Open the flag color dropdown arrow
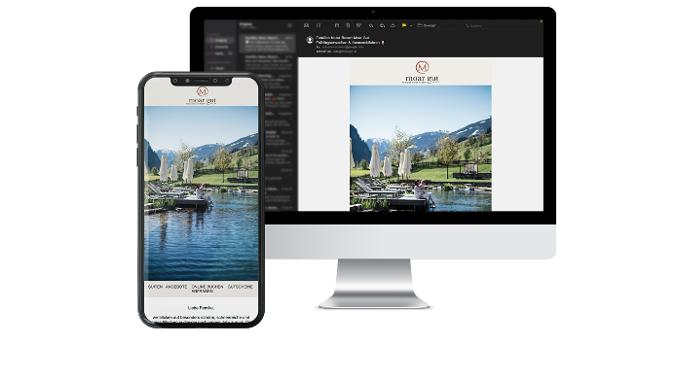This screenshot has width=676, height=379. (x=411, y=26)
